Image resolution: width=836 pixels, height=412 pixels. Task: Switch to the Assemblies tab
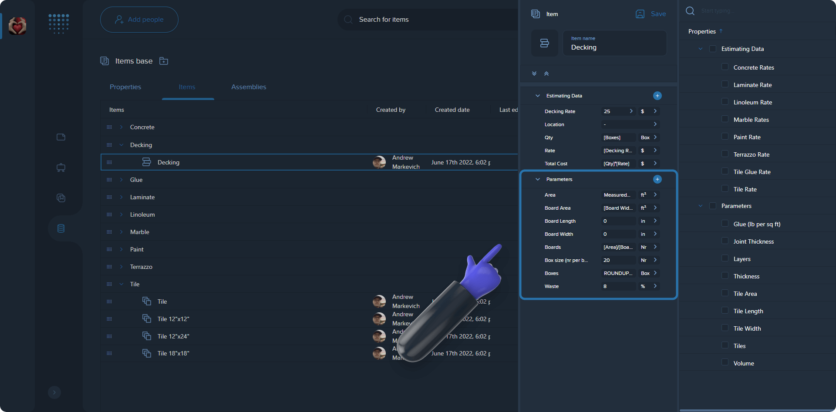pos(249,87)
